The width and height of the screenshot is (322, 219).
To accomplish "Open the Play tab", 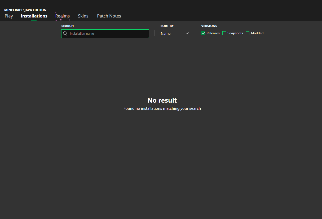I will pyautogui.click(x=9, y=16).
